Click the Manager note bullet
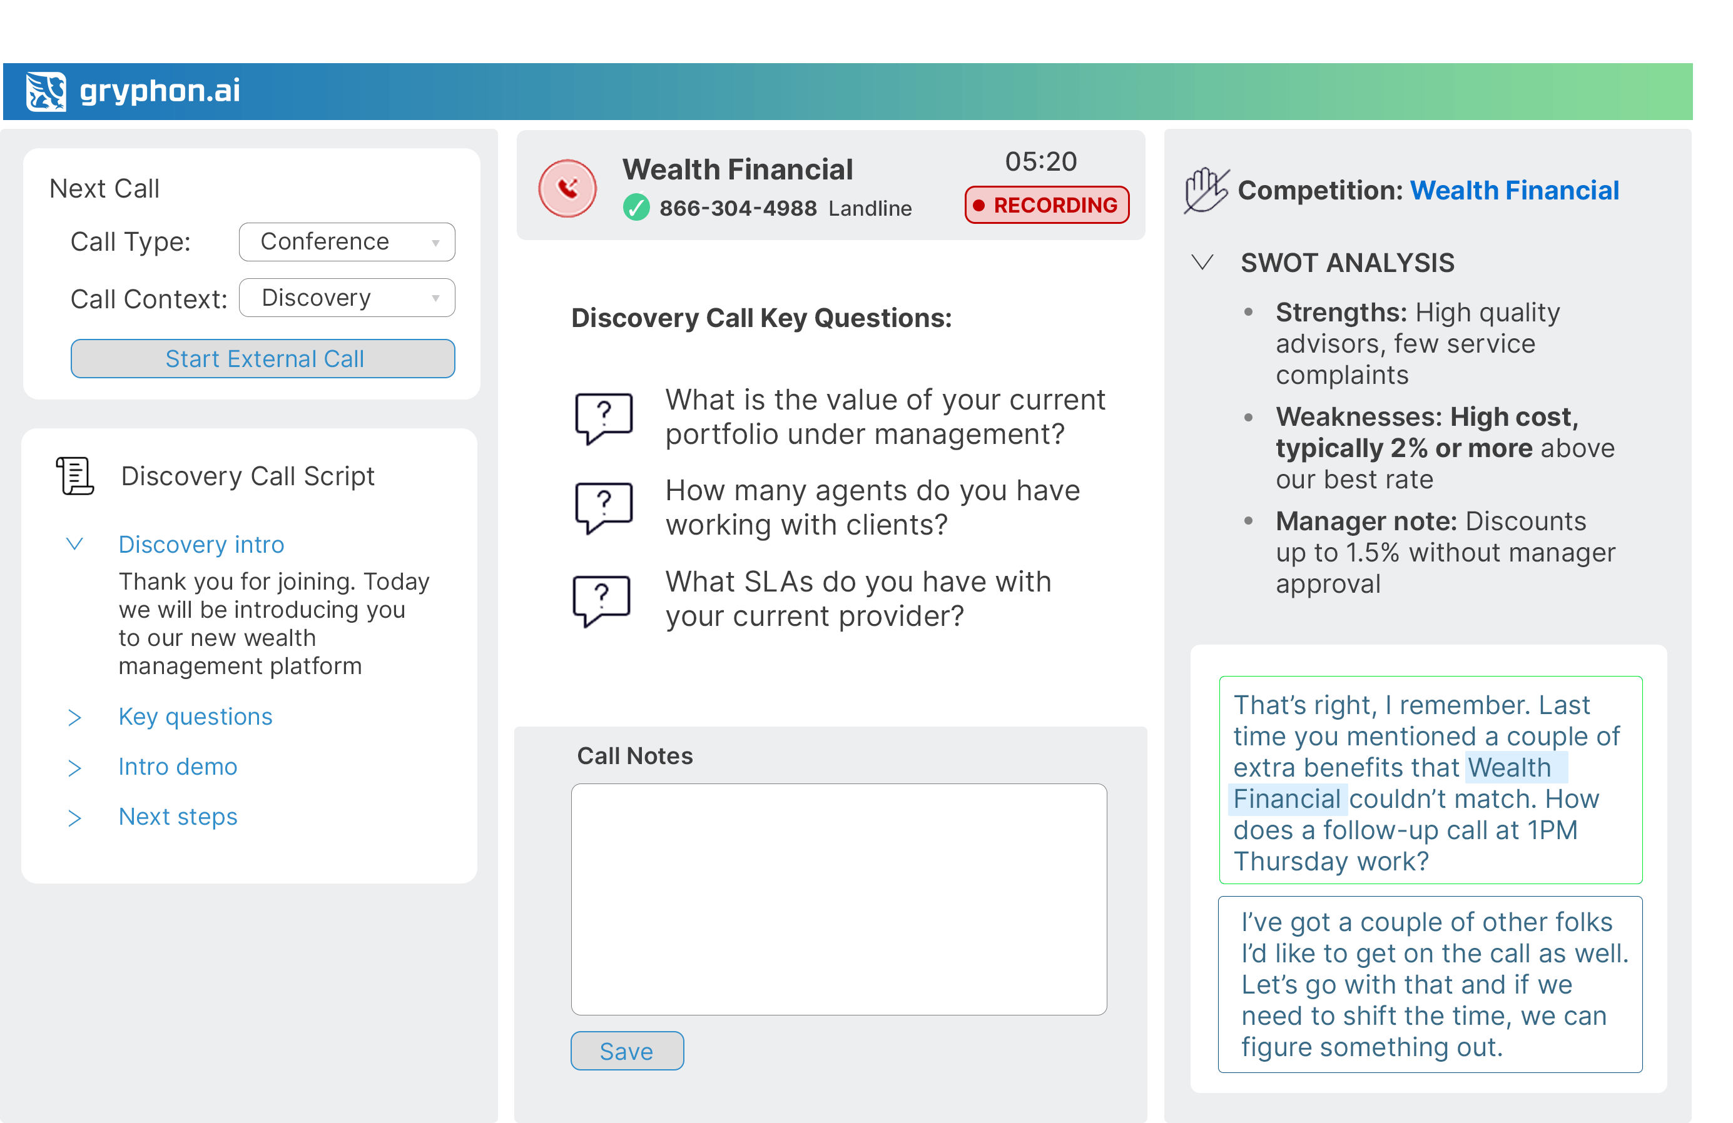This screenshot has height=1123, width=1733. tap(1445, 552)
